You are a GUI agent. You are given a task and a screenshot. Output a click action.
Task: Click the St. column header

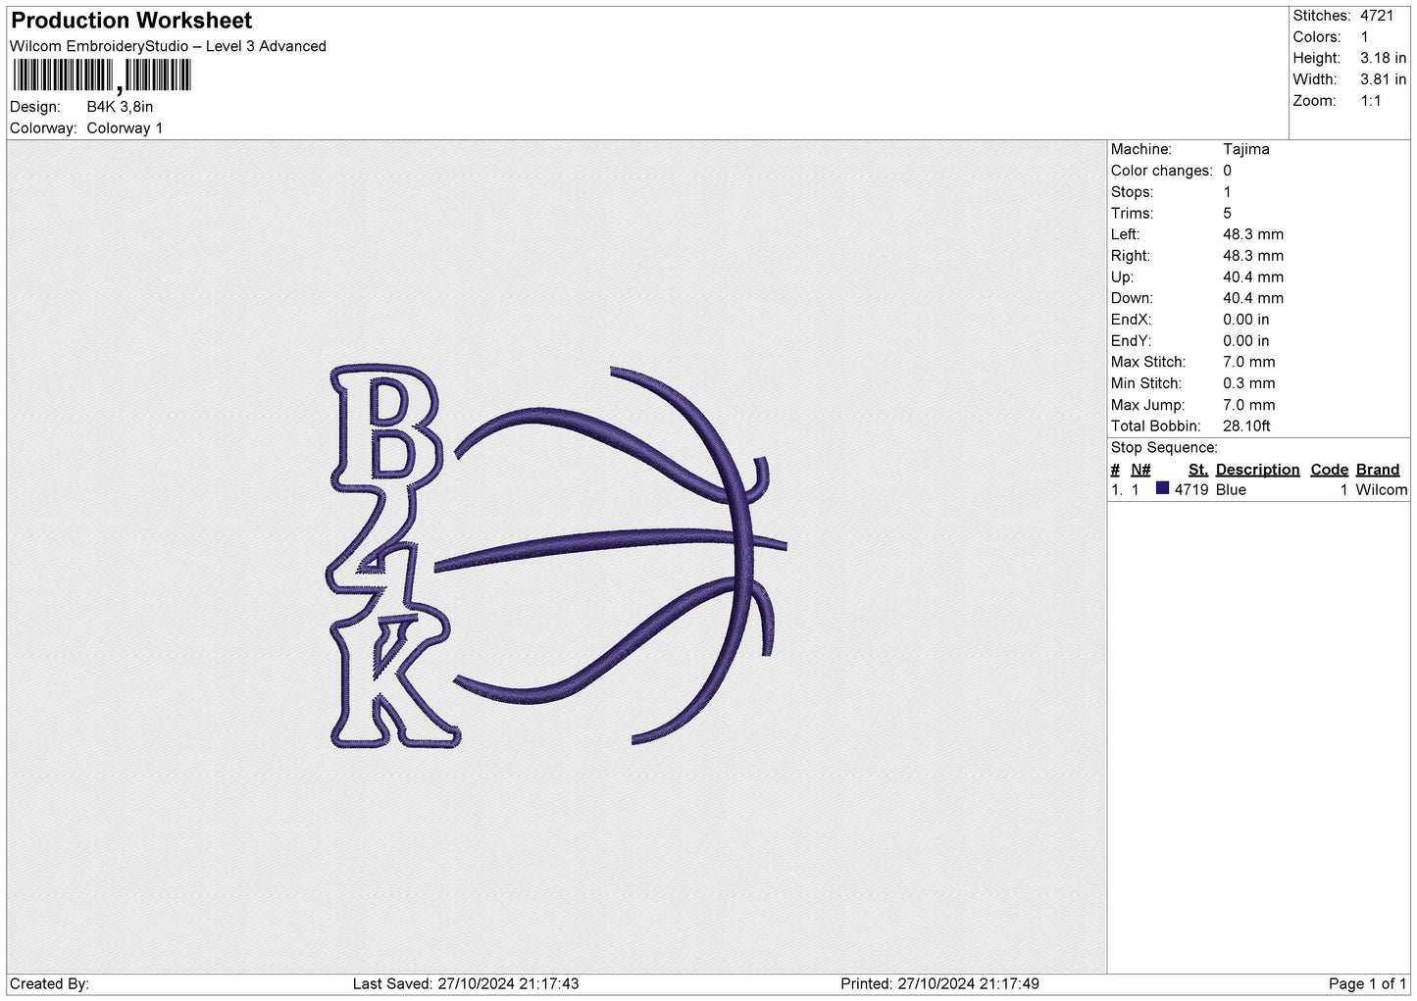pos(1197,470)
